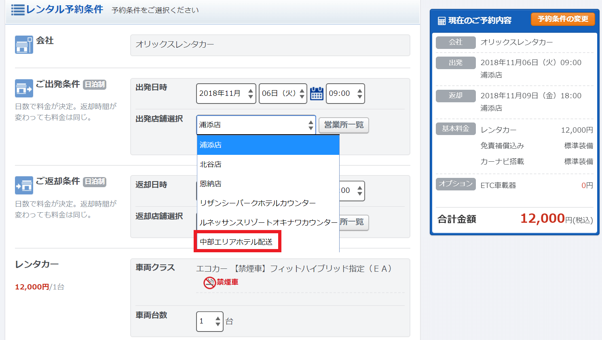Open the departure date calendar picker icon

(317, 93)
